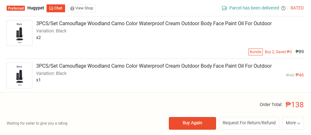This screenshot has height=135, width=311.
Task: Click the Preferred seller badge
Action: point(16,8)
